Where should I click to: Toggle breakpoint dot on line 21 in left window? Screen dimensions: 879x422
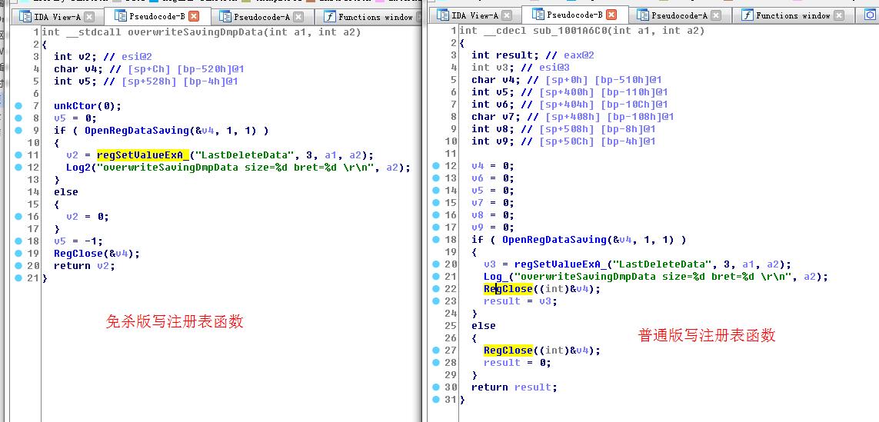click(x=18, y=278)
